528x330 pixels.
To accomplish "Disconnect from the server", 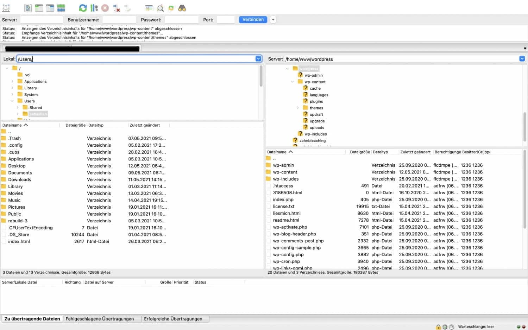I will point(115,8).
